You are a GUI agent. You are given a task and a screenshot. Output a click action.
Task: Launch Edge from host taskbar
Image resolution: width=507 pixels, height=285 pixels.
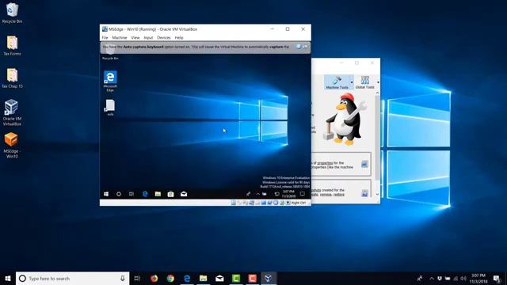coord(187,278)
